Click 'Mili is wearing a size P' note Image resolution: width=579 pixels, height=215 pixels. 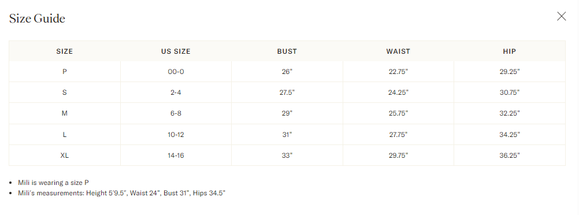pos(53,183)
